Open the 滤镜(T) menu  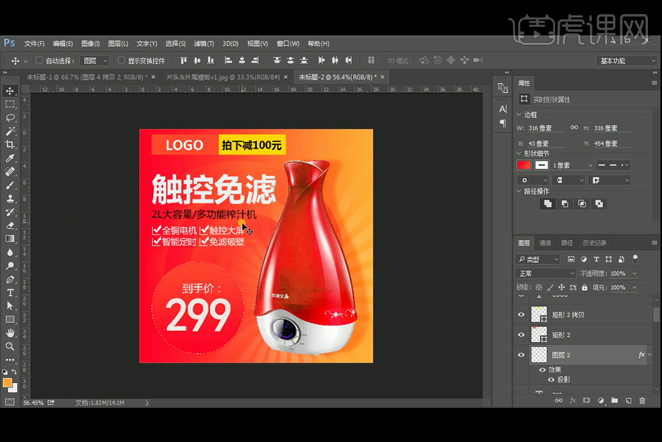203,43
